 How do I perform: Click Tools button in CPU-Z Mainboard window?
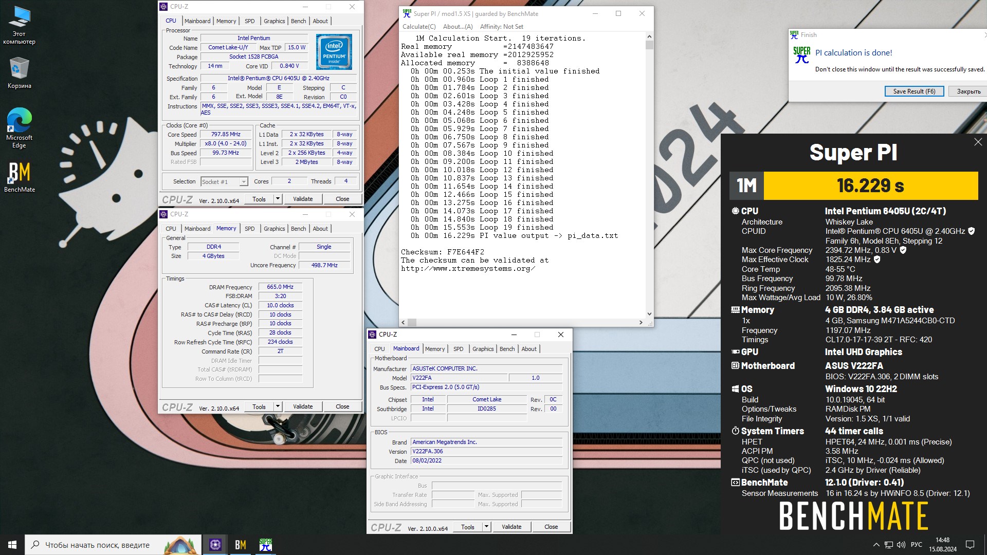(468, 527)
